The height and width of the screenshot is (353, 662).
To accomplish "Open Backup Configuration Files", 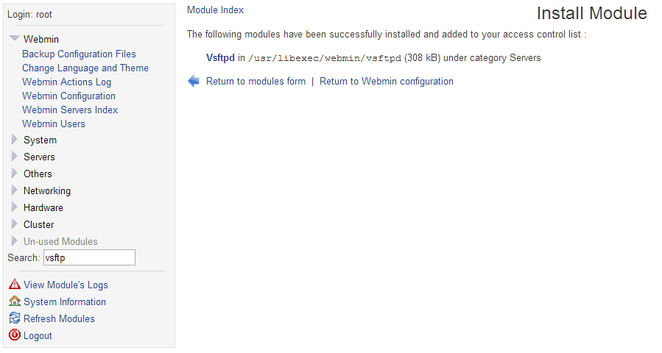I will [x=79, y=54].
